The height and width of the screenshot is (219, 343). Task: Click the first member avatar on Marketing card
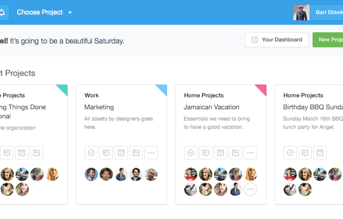pos(91,174)
